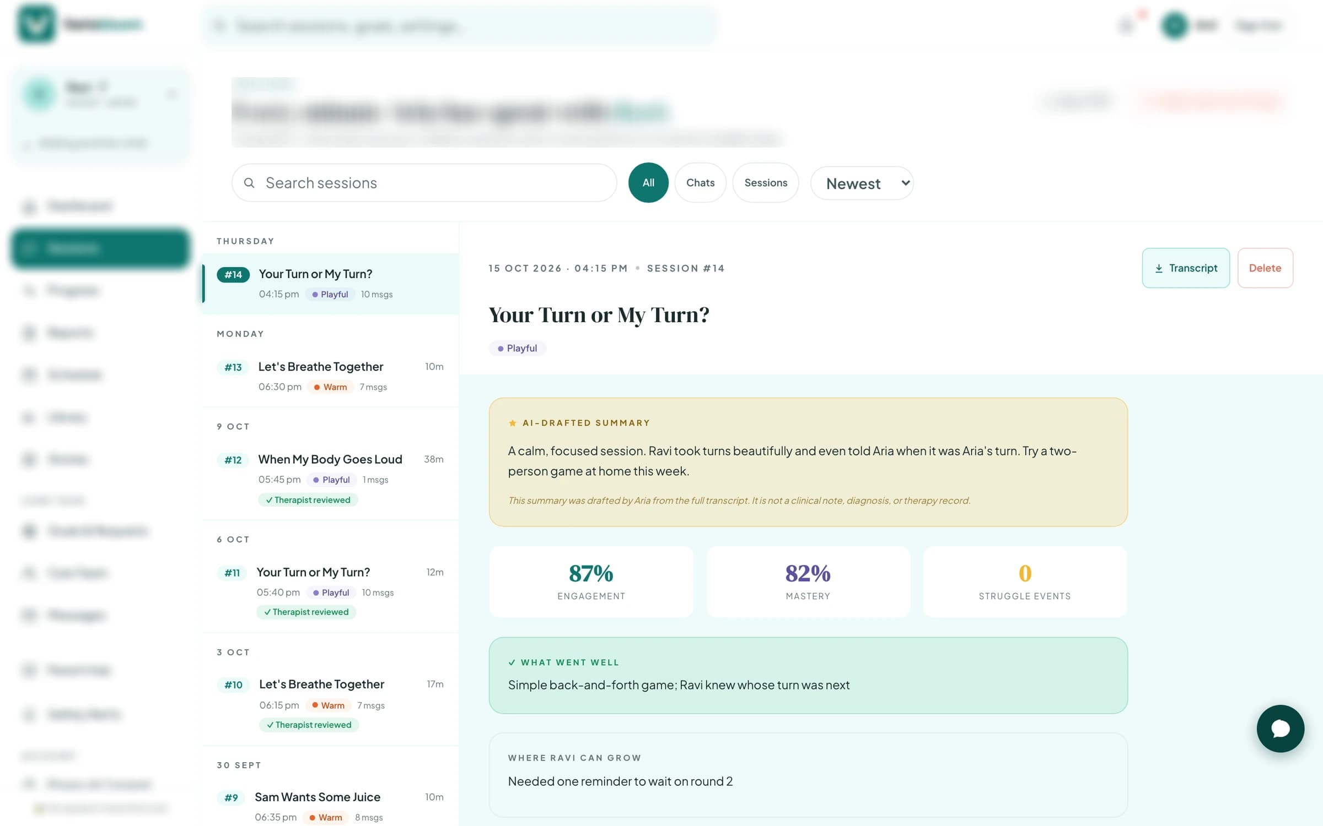This screenshot has height=826, width=1323.
Task: Click the Delete session button
Action: point(1265,268)
